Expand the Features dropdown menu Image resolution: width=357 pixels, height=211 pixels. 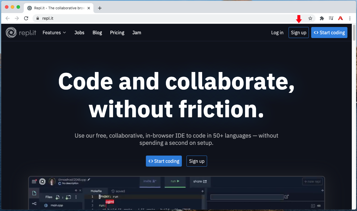pos(54,33)
